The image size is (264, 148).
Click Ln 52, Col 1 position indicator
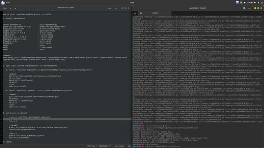pos(120,146)
